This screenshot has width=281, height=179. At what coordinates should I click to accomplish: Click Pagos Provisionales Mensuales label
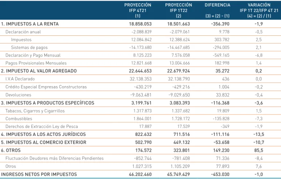[x=36, y=63]
